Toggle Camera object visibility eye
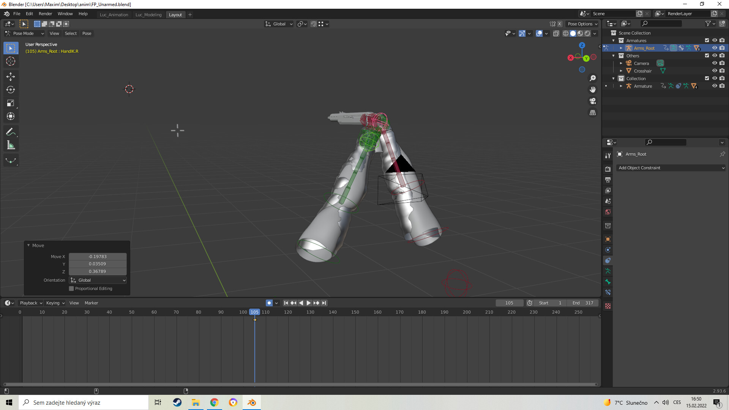Image resolution: width=729 pixels, height=410 pixels. tap(715, 63)
